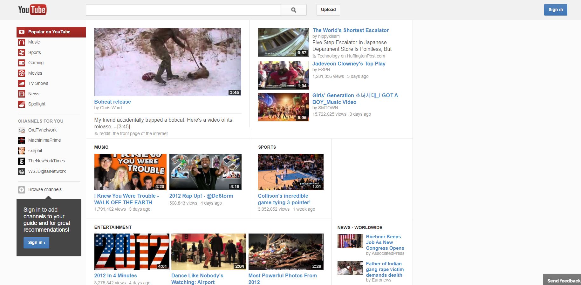Click inside the YouTube search field
The height and width of the screenshot is (285, 581).
point(183,10)
